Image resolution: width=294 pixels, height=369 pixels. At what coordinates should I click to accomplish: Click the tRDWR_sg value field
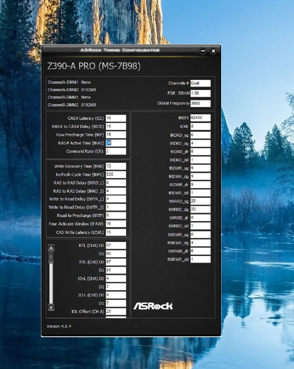200,168
